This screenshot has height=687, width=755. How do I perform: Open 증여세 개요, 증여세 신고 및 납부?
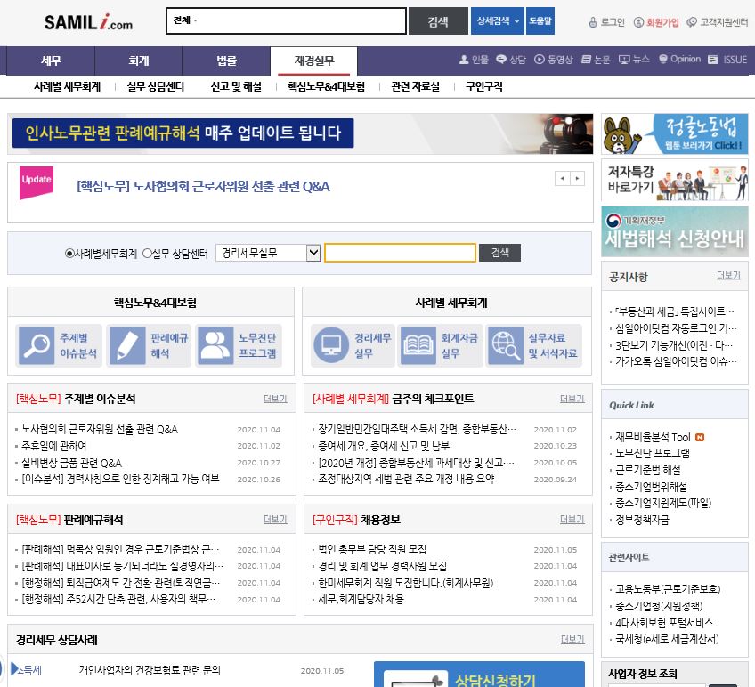[x=384, y=446]
